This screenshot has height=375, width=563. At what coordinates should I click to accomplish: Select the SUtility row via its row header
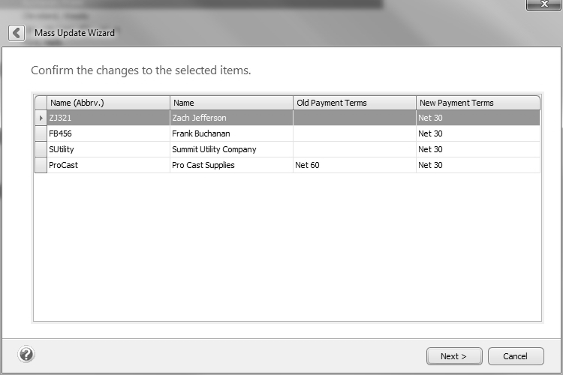(41, 149)
